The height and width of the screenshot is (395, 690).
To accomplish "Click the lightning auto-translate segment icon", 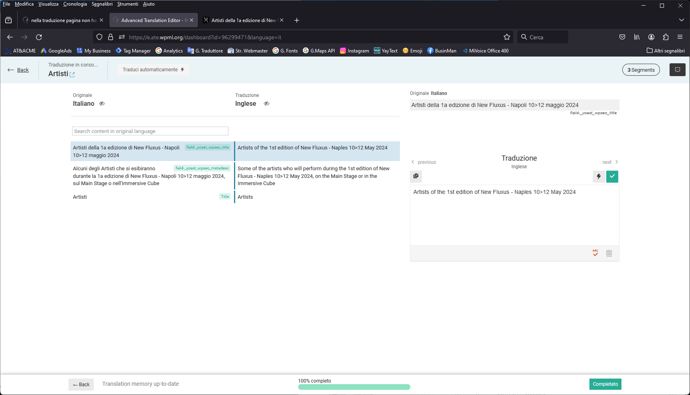I will 599,176.
